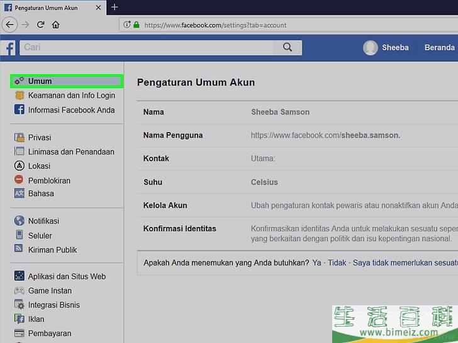
Task: Click the search magnifier button
Action: click(288, 47)
